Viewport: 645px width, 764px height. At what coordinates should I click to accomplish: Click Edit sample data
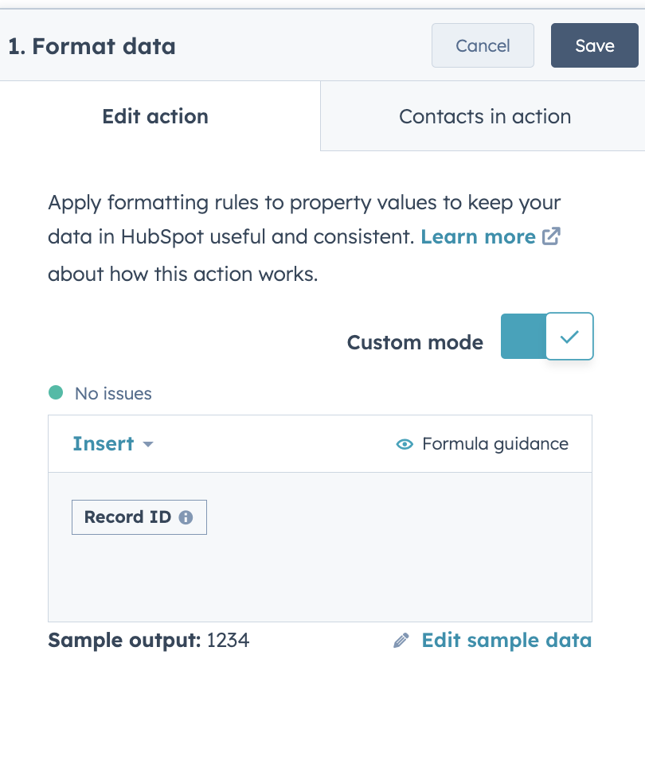pos(506,640)
